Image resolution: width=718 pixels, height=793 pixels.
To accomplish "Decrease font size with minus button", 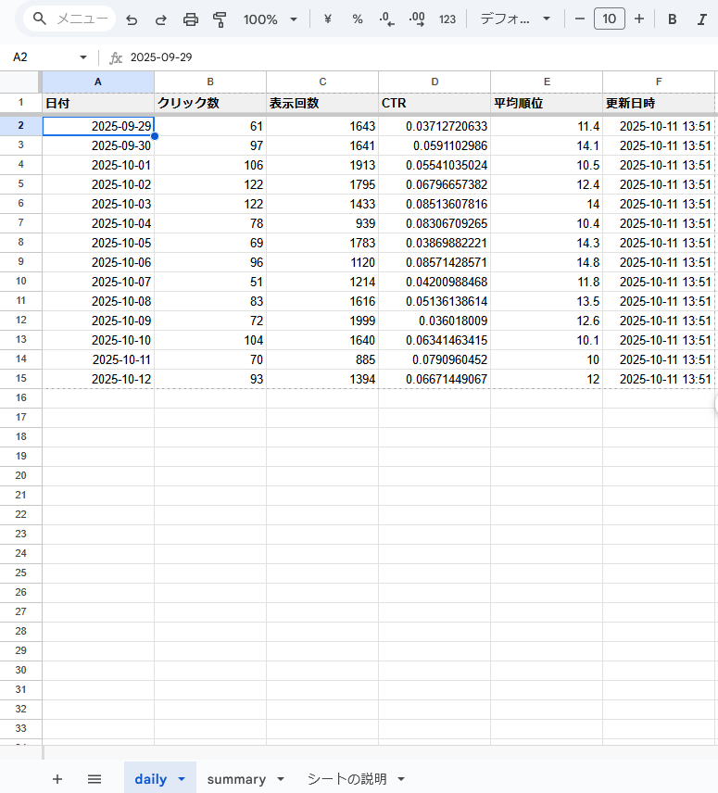I will [579, 19].
